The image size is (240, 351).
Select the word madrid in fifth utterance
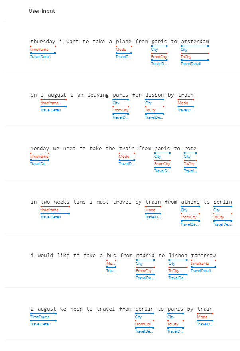point(145,256)
